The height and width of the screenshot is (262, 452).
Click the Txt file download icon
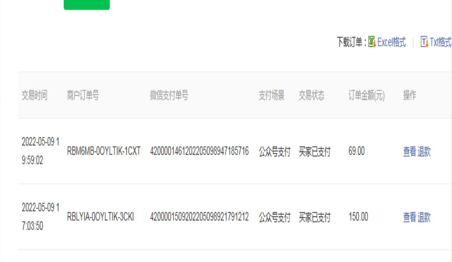pyautogui.click(x=424, y=42)
